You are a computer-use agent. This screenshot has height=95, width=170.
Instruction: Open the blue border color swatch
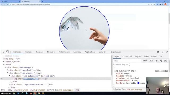pyautogui.click(x=138, y=83)
